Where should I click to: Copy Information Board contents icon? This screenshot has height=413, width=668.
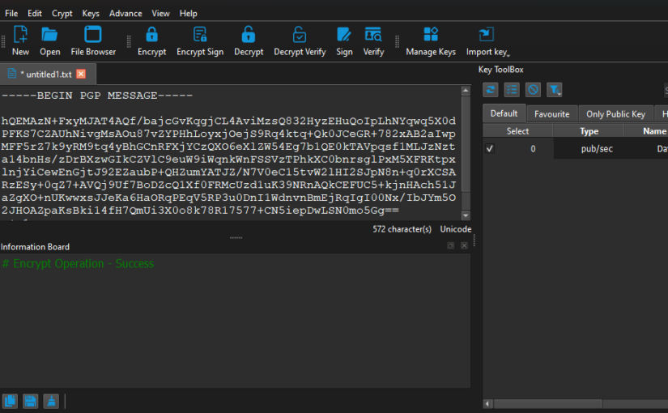pos(10,401)
